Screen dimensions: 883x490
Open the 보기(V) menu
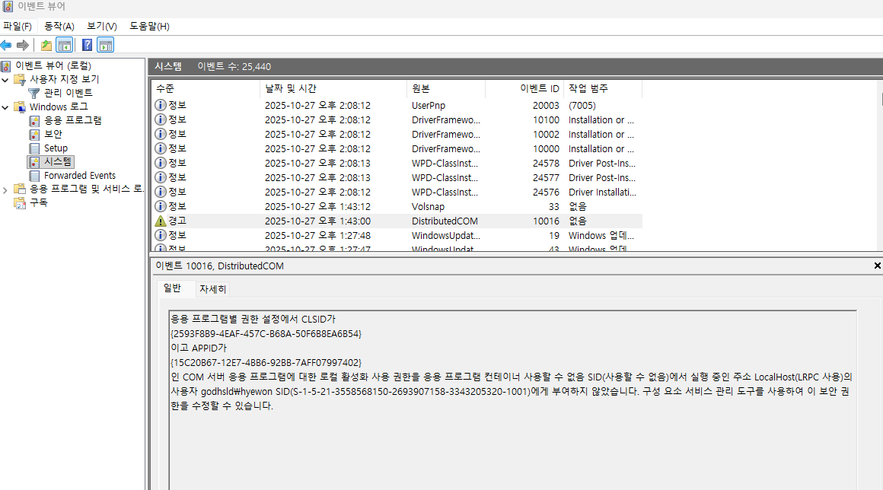click(x=101, y=26)
